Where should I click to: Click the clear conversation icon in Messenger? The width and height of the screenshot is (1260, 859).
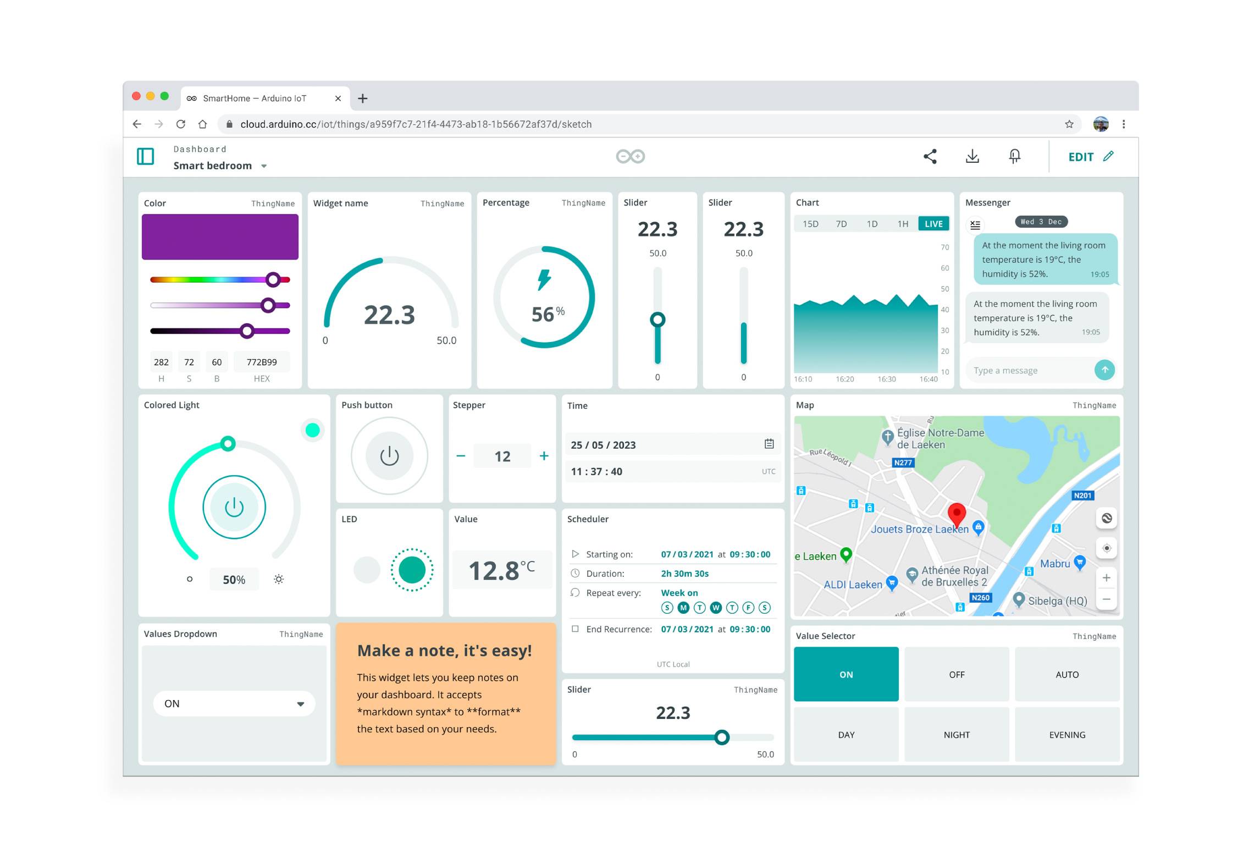coord(976,224)
